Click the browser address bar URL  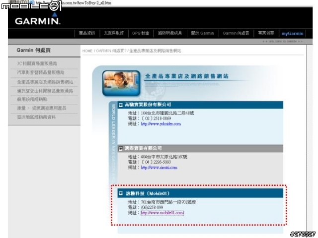pyautogui.click(x=74, y=2)
